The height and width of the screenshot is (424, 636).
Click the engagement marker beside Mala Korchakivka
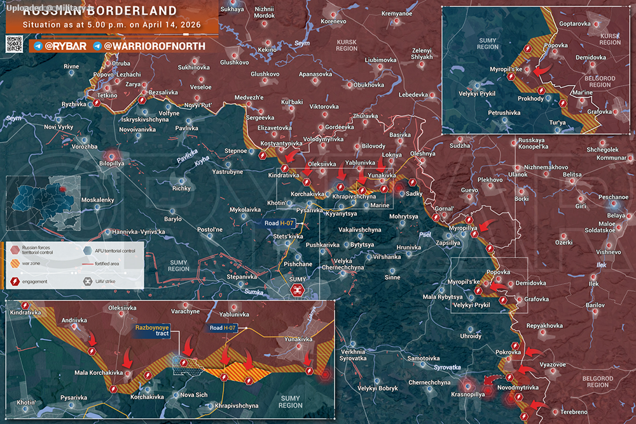coord(148,376)
